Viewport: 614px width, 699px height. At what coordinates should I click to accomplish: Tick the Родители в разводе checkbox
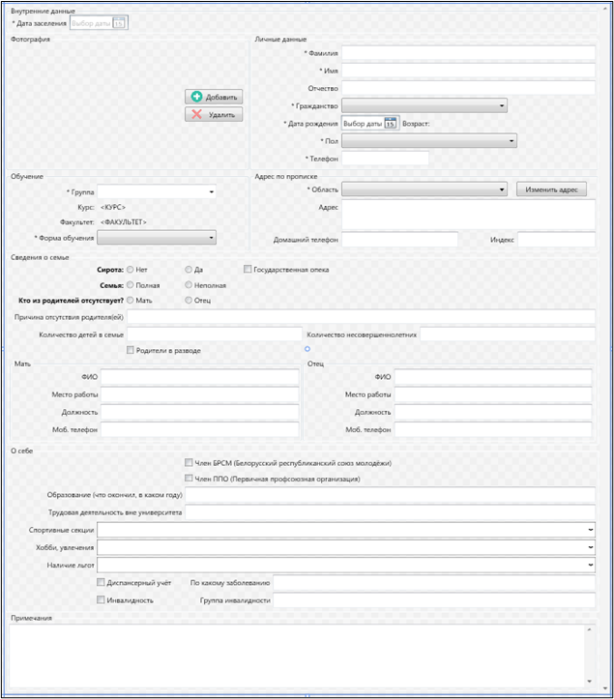point(132,350)
